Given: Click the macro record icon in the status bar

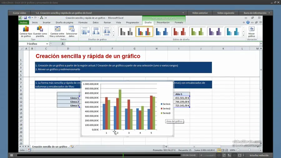Looking at the screenshot, I should point(30,150).
